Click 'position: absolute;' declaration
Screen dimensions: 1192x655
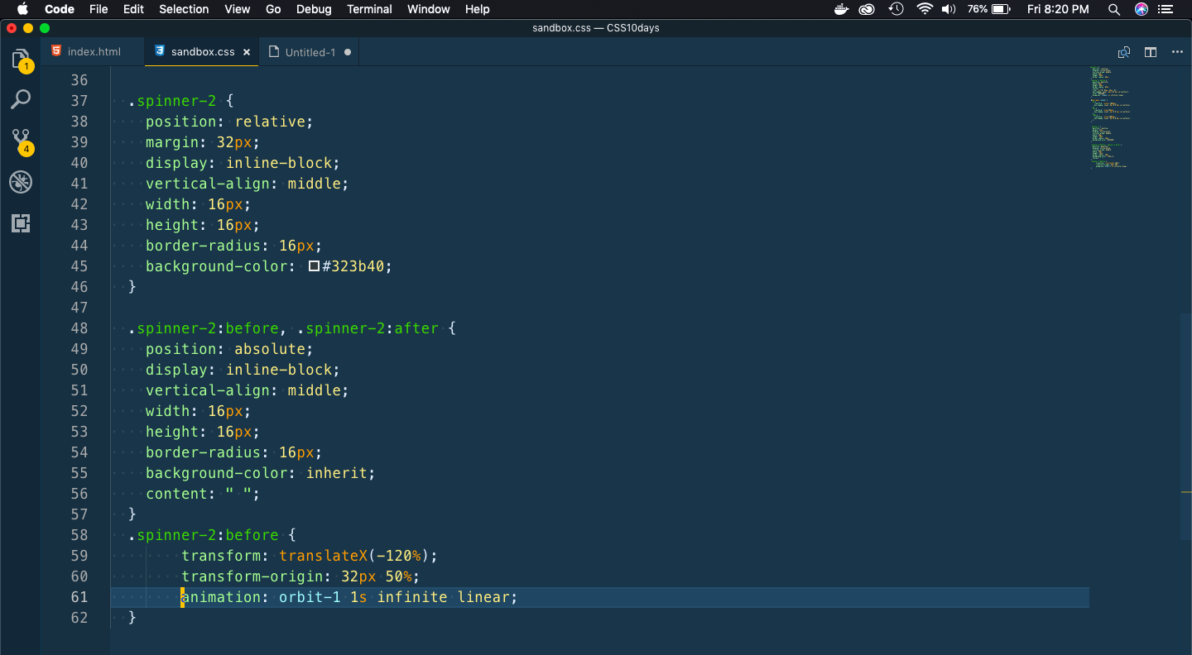pos(229,349)
